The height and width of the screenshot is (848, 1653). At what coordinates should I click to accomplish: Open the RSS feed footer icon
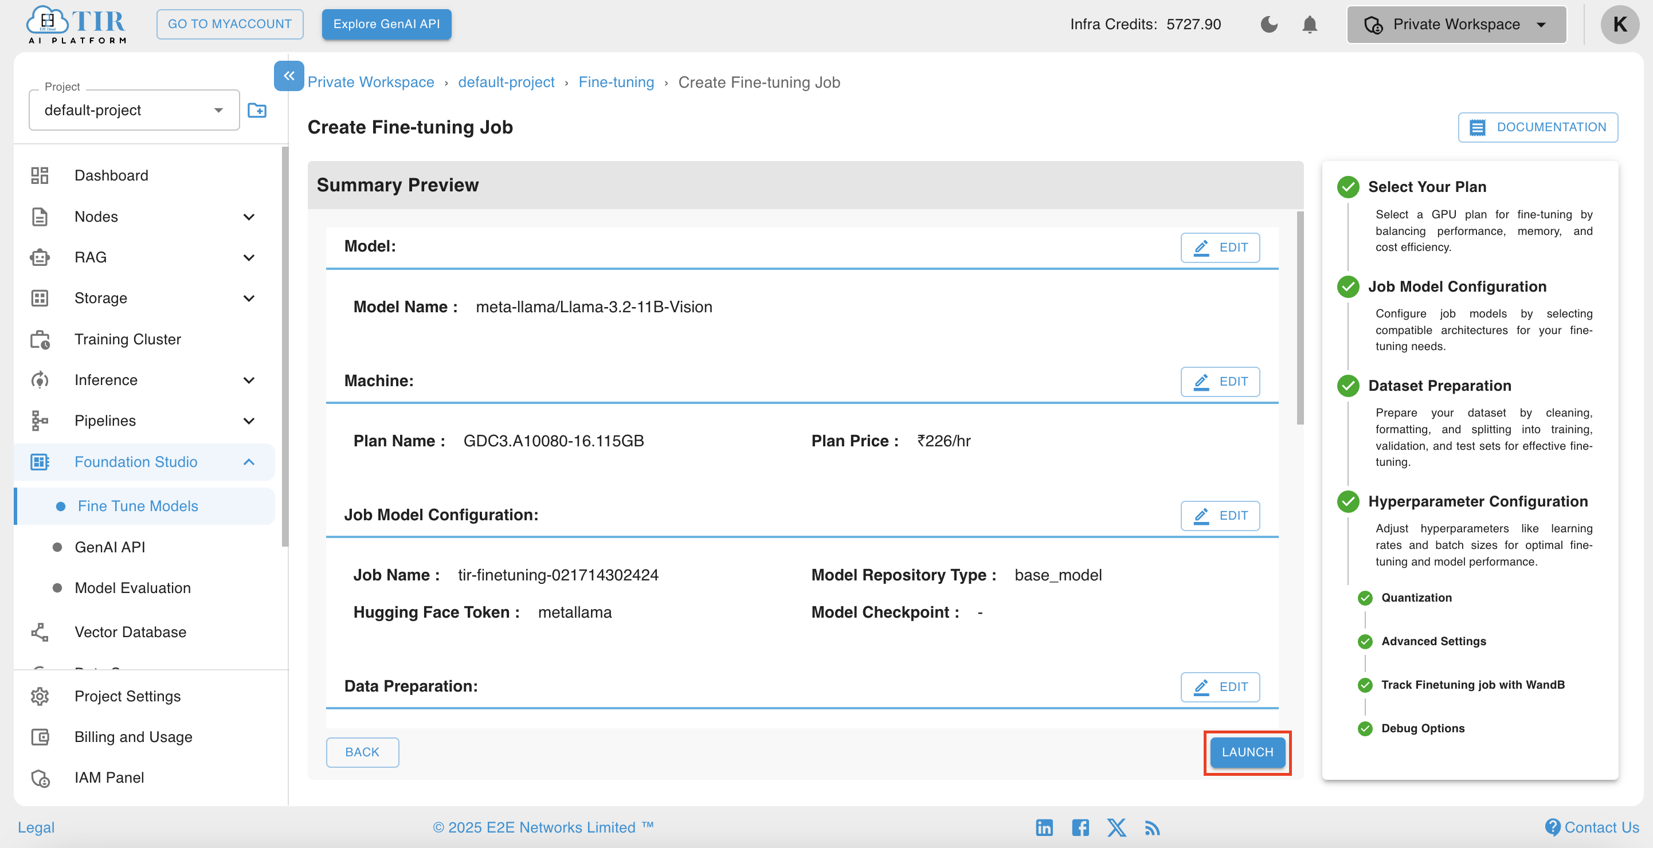tap(1153, 828)
